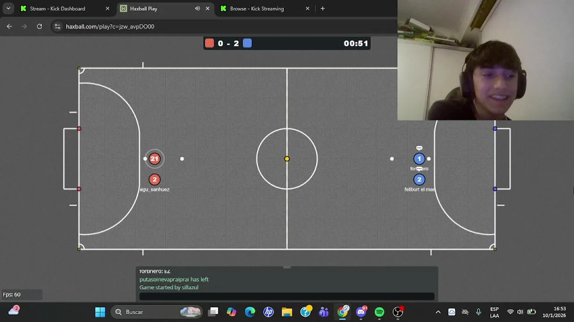574x322 pixels.
Task: Open Spotify from taskbar
Action: 380,312
